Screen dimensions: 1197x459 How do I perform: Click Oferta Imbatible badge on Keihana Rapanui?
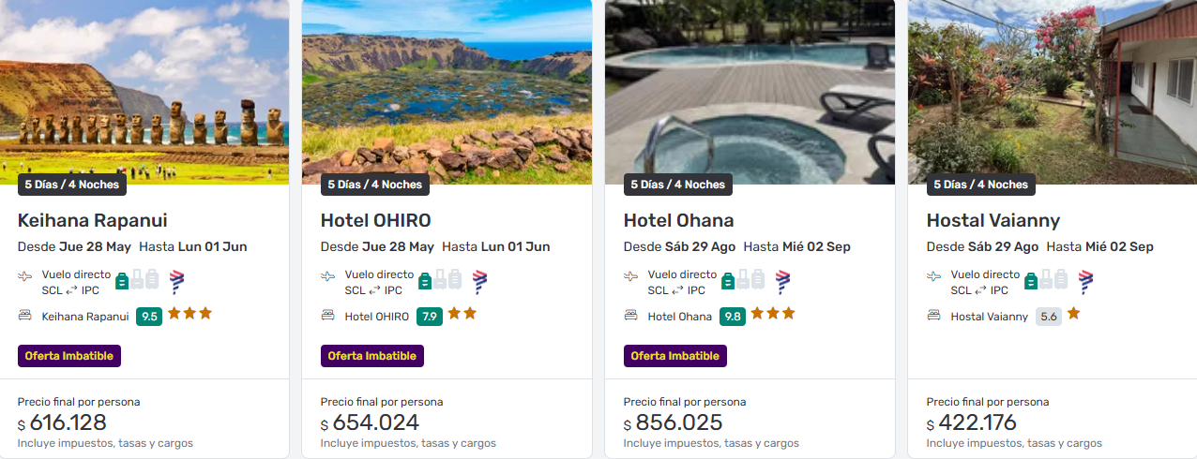(x=69, y=356)
